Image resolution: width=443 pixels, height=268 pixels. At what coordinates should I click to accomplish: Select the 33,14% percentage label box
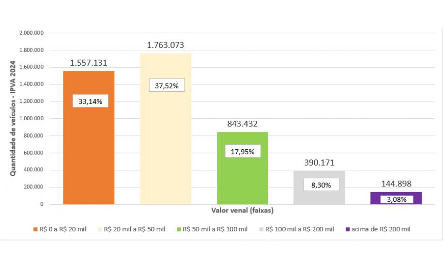(90, 101)
